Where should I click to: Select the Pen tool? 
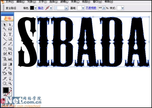4,34
